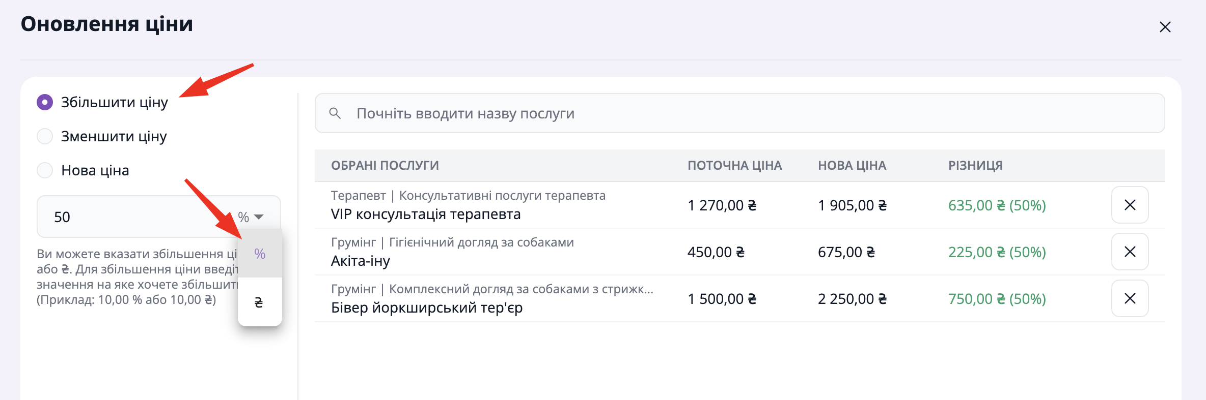Screen dimensions: 1206x400
Task: Close the Оновлення ціни dialog
Action: pyautogui.click(x=1165, y=27)
